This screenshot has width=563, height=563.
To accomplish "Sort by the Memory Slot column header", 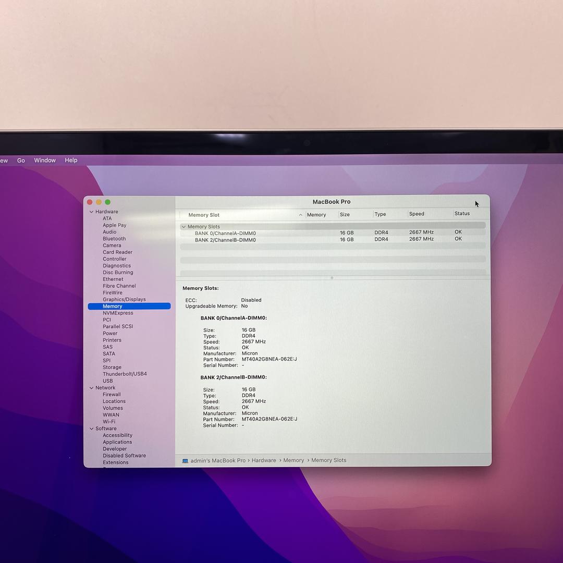I will tap(204, 215).
